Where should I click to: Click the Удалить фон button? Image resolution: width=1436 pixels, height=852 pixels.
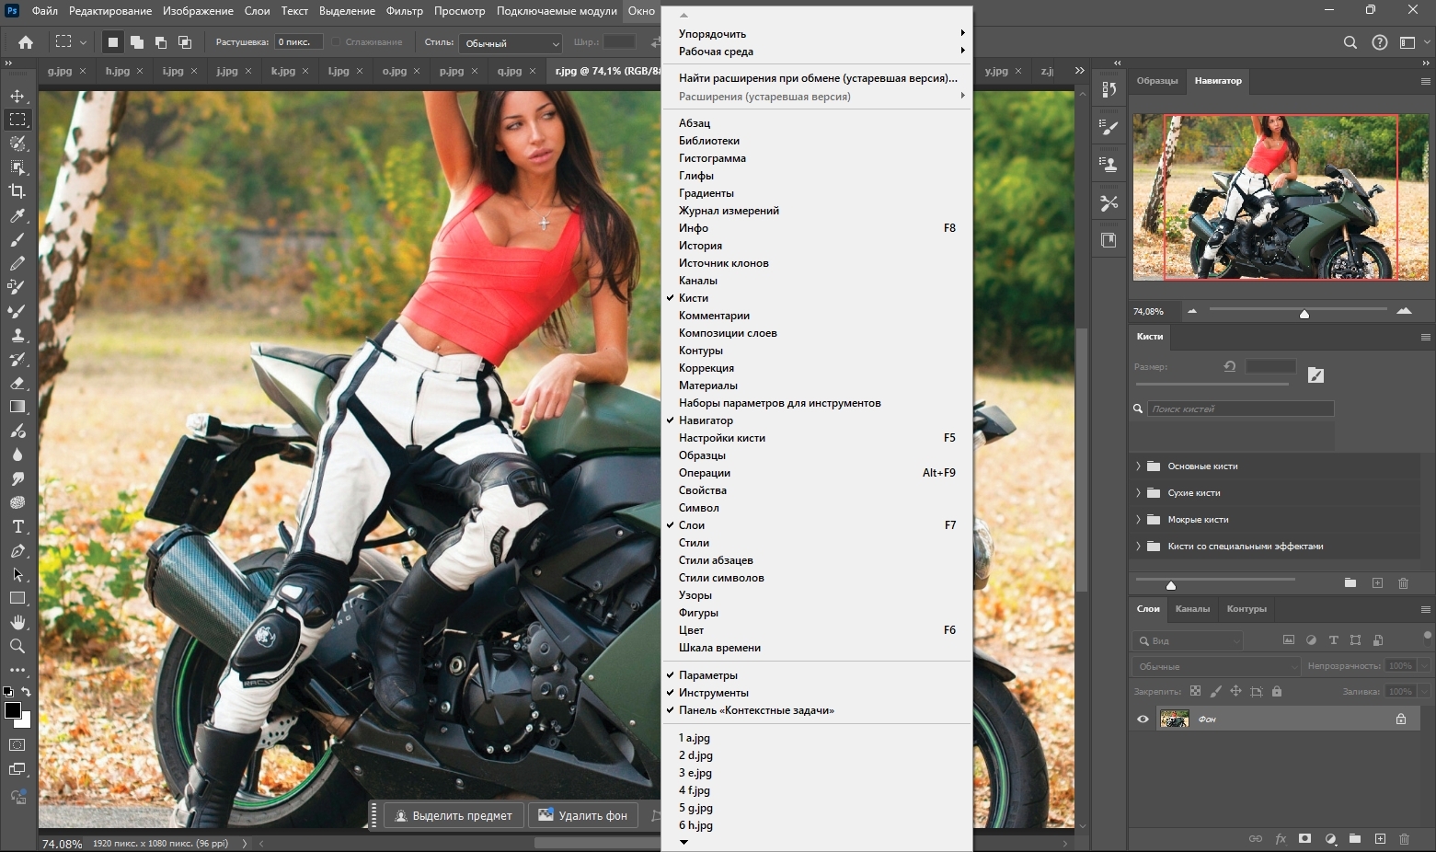tap(583, 815)
